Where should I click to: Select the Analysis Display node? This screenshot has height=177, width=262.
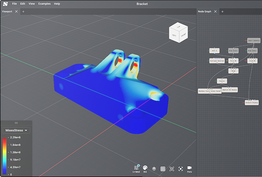[252, 103]
